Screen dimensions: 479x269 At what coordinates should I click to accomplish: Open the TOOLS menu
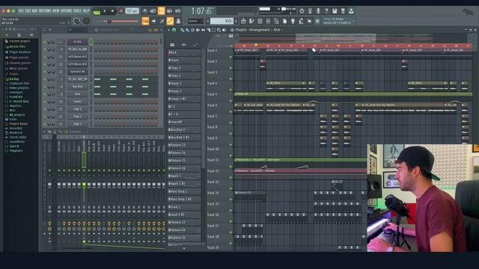tap(77, 10)
